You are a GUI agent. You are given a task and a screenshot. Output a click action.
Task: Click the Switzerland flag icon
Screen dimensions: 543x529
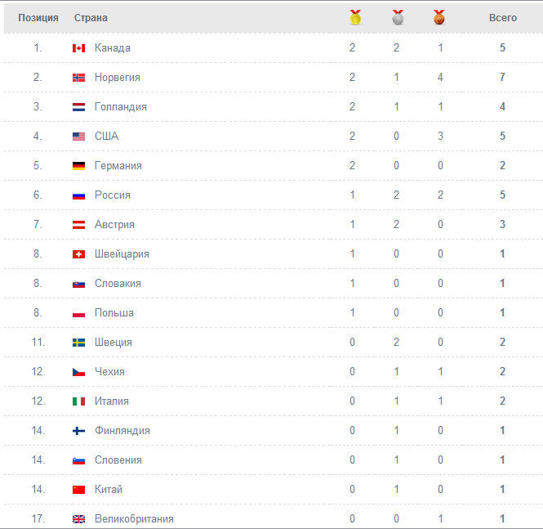tap(78, 254)
